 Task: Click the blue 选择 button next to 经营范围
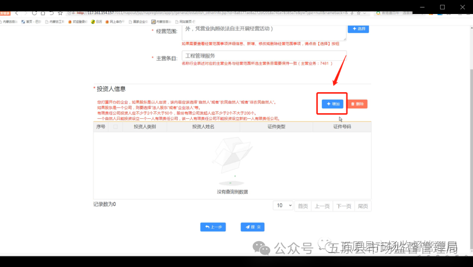pyautogui.click(x=358, y=28)
